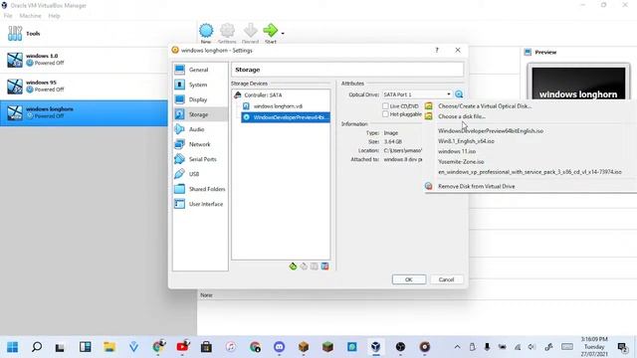
Task: Open the File menu in VirtualBox Manager
Action: pyautogui.click(x=8, y=16)
